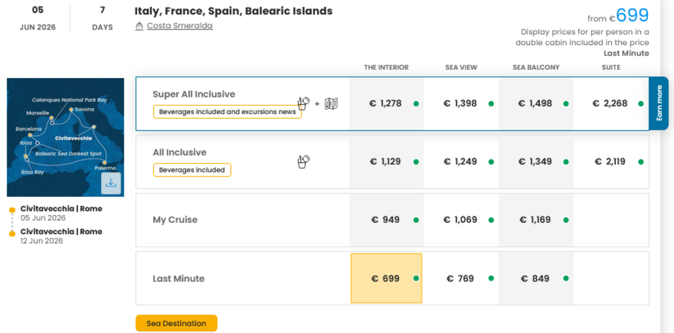The image size is (674, 333).
Task: Click the ship icon beside Costa Smeralda
Action: pyautogui.click(x=139, y=26)
